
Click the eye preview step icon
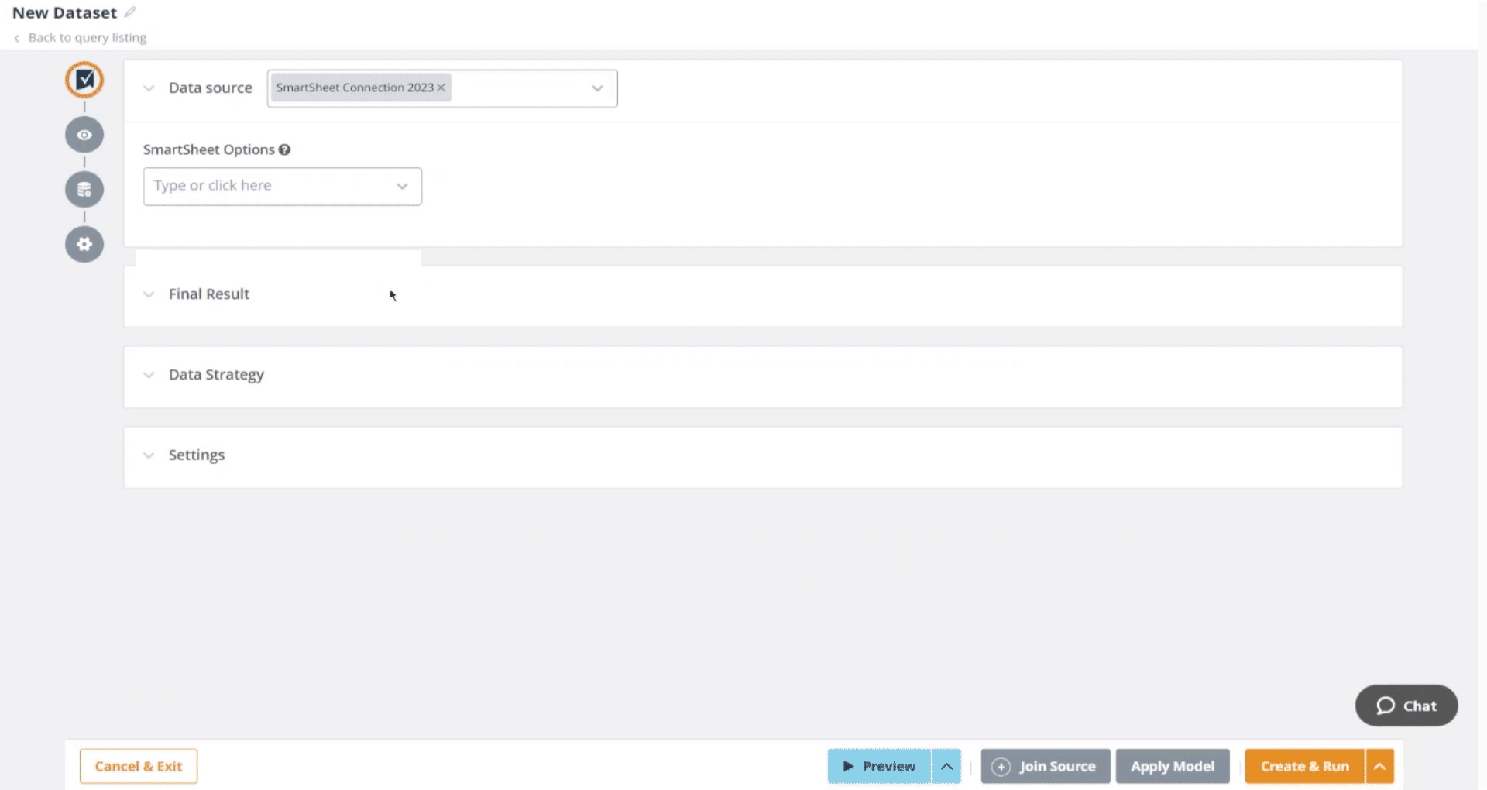pyautogui.click(x=84, y=135)
